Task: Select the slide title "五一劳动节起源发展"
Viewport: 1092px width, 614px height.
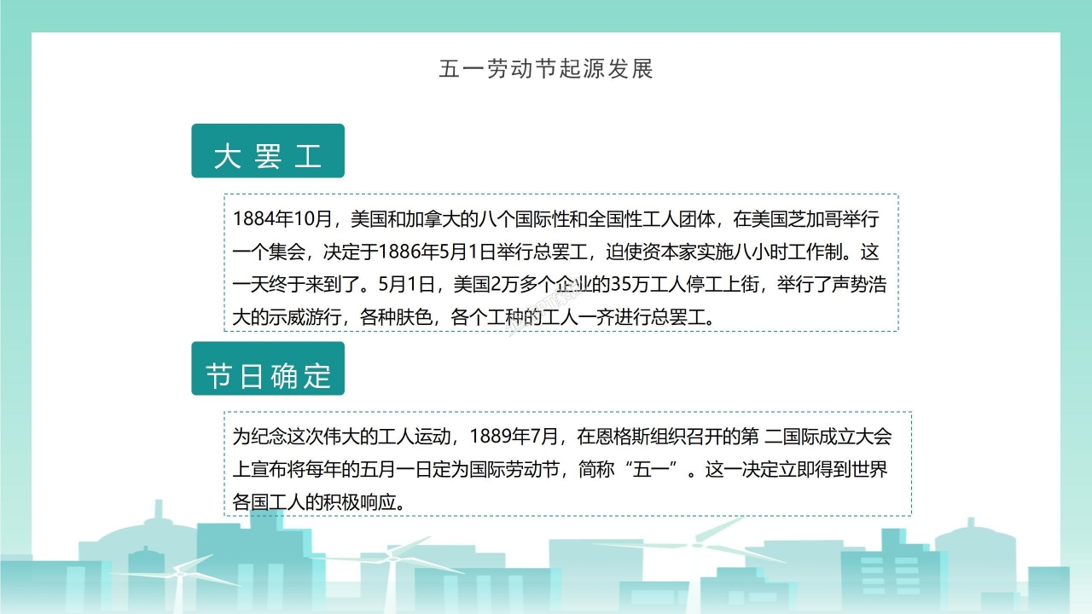Action: 546,69
